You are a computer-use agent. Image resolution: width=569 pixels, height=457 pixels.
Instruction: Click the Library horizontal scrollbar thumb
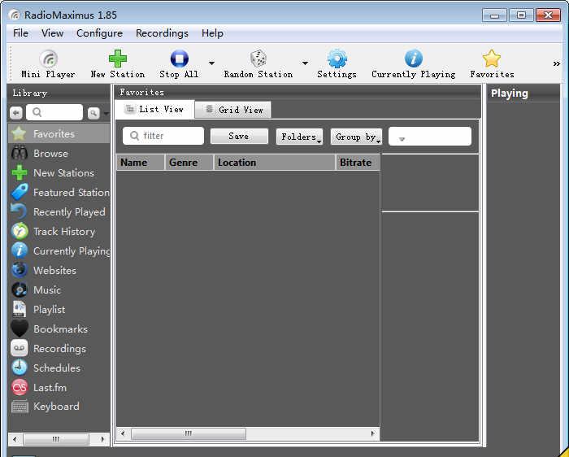click(x=56, y=439)
